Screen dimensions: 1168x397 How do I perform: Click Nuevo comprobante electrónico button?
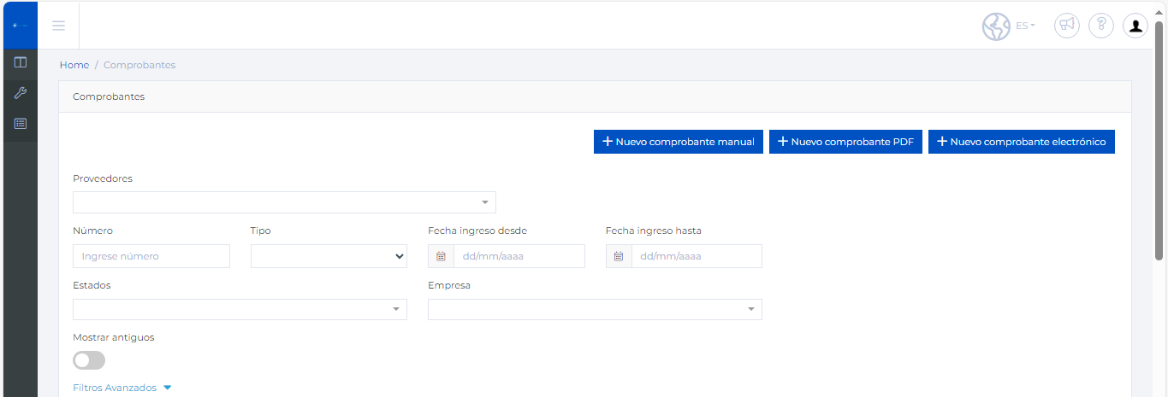point(1022,142)
